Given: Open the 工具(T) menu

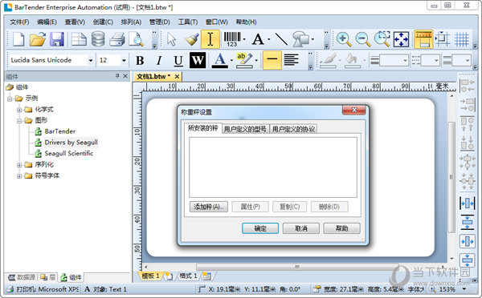Looking at the screenshot, I should (x=188, y=22).
